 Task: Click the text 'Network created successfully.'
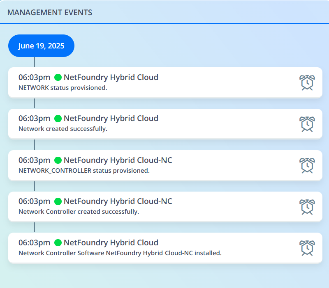(x=63, y=129)
